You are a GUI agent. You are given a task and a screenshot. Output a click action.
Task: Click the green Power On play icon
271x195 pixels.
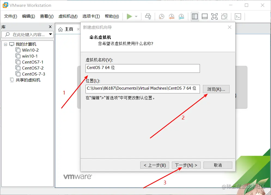click(129, 17)
